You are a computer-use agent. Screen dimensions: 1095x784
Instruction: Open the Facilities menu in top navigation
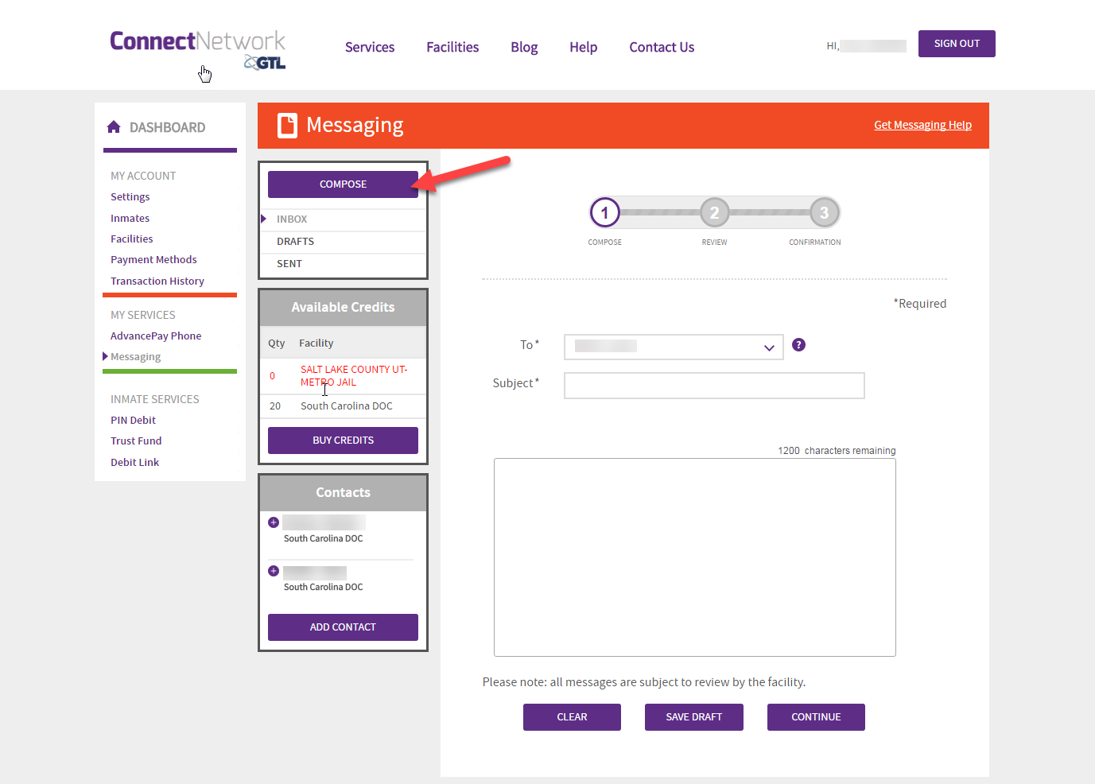coord(452,48)
